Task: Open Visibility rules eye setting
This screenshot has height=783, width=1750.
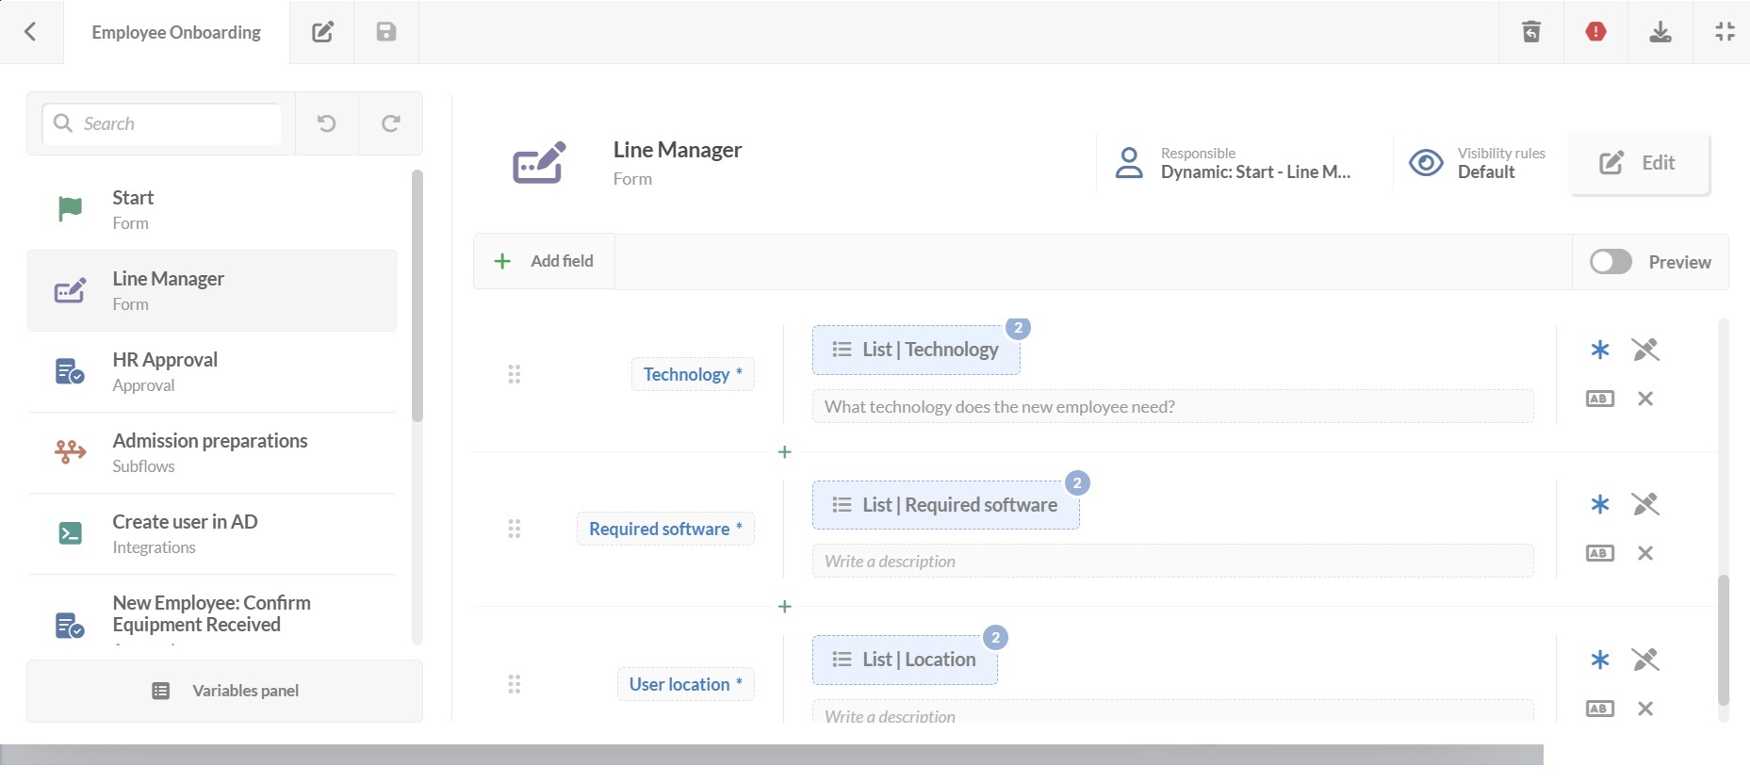Action: tap(1477, 163)
